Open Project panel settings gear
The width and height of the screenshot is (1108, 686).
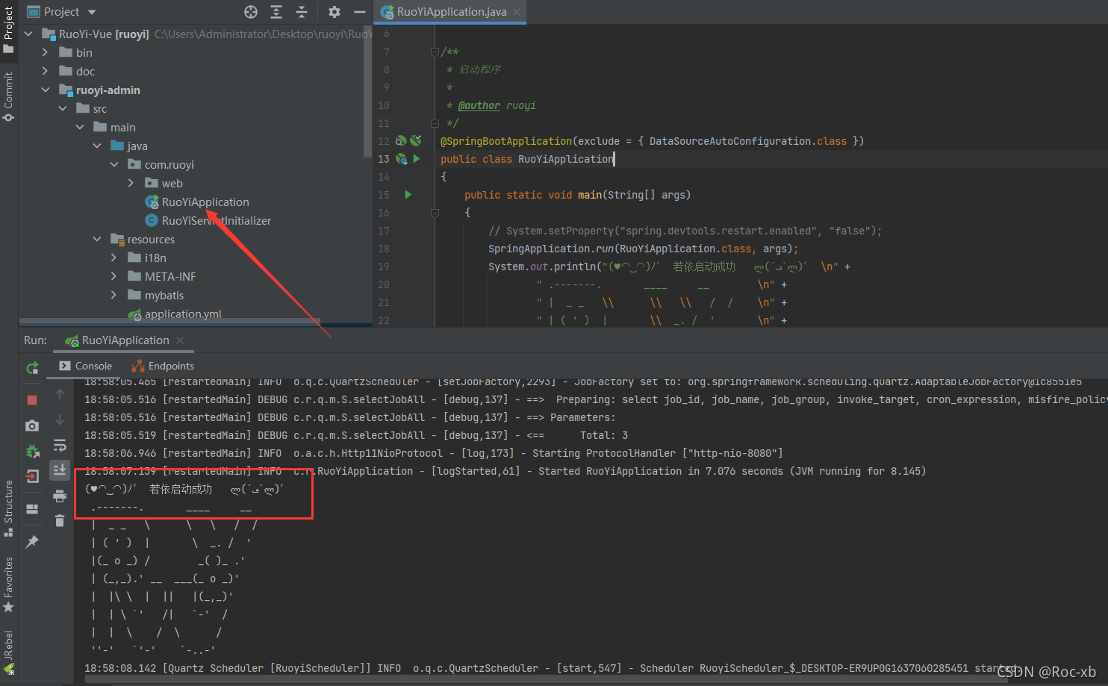pos(334,12)
